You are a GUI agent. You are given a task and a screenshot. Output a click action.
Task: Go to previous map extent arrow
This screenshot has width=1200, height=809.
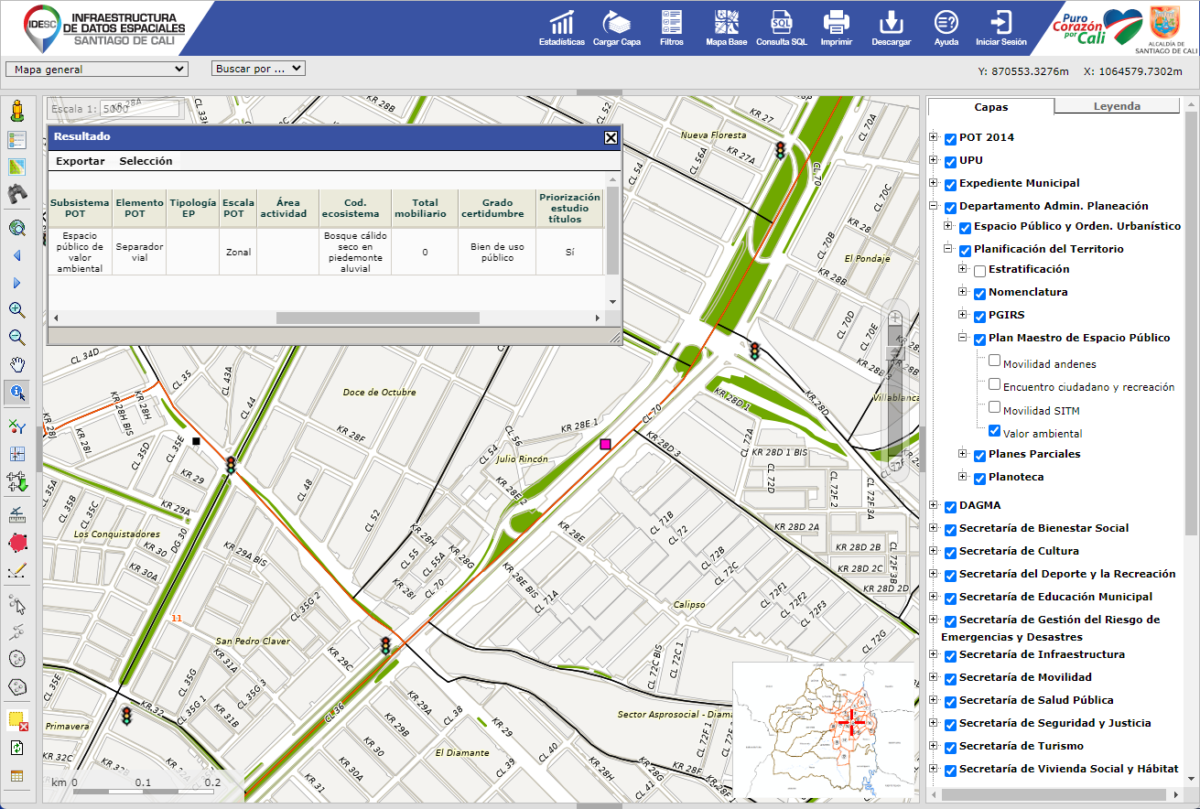(x=16, y=255)
